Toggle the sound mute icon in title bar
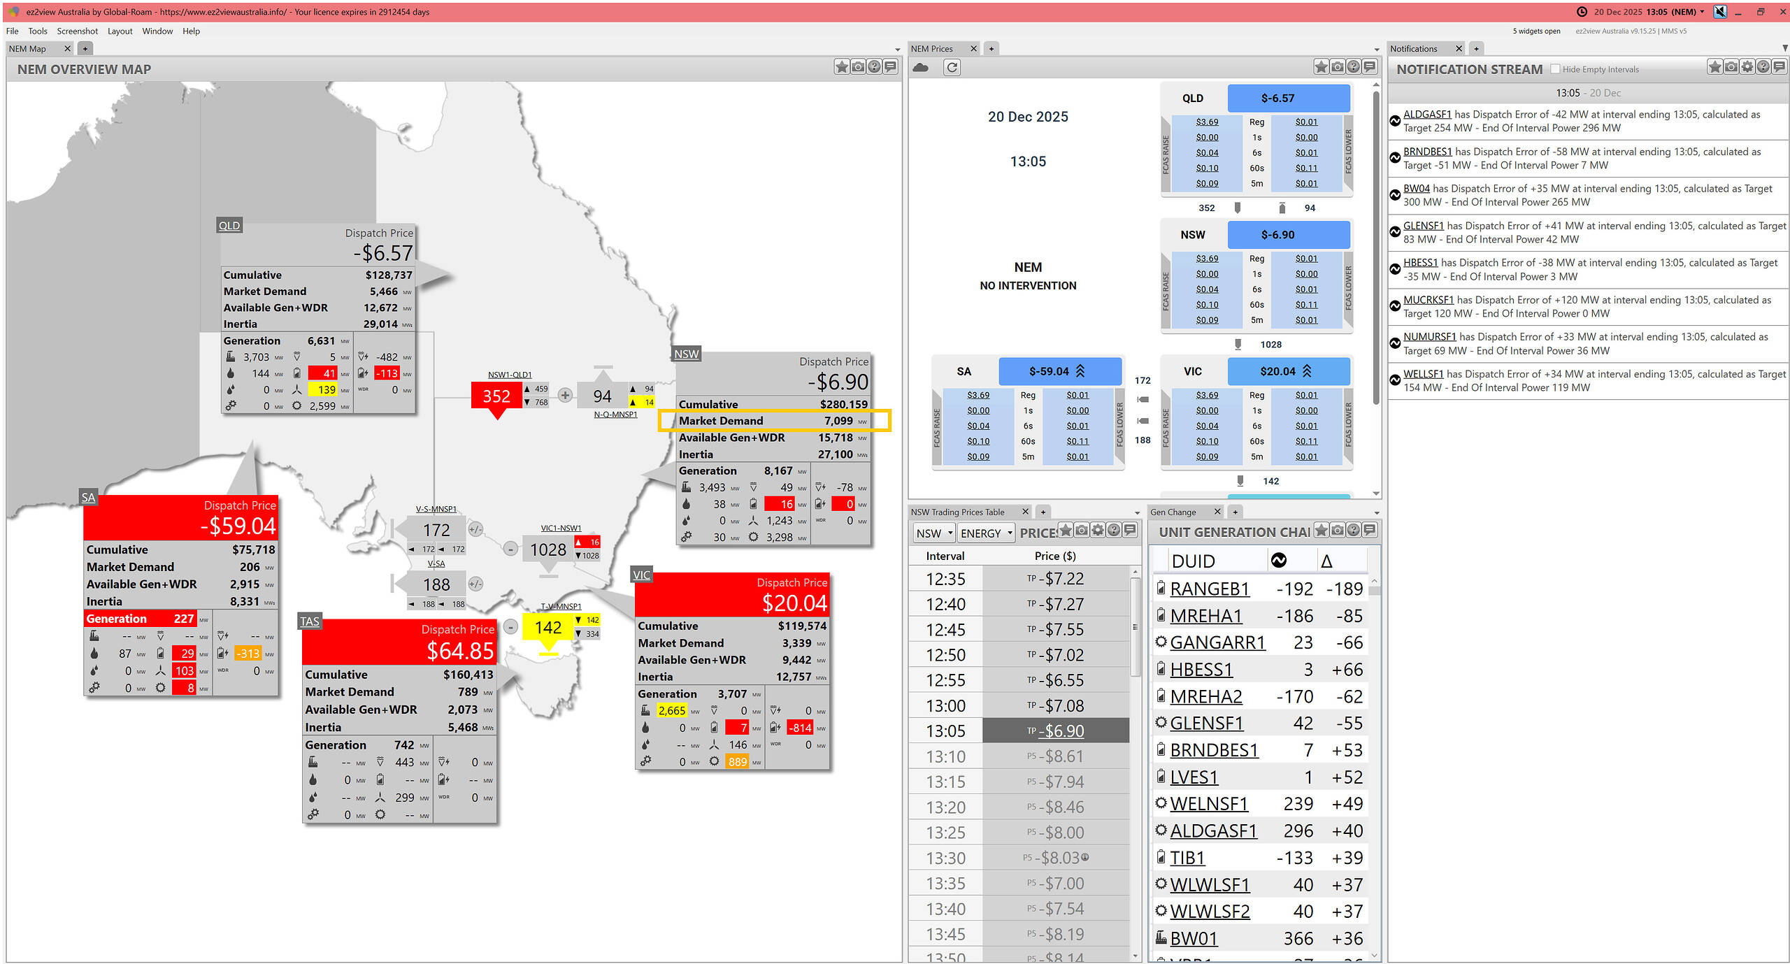 (x=1721, y=12)
